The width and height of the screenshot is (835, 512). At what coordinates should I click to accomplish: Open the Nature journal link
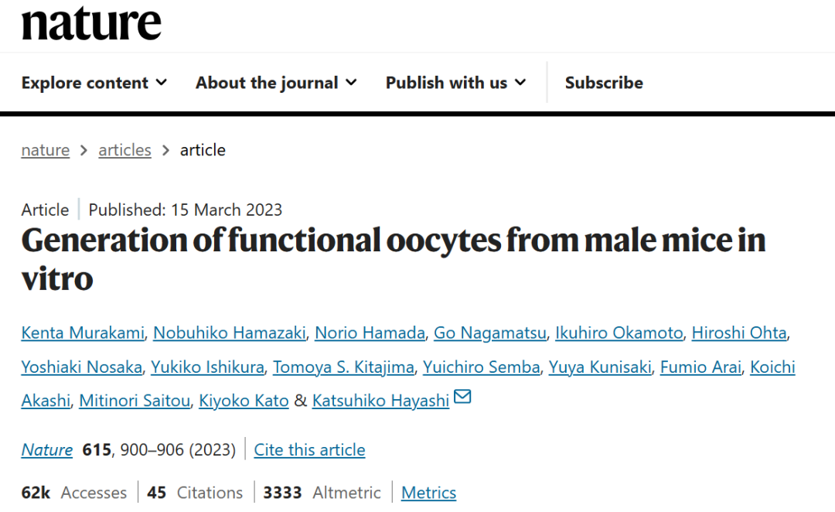pos(47,449)
